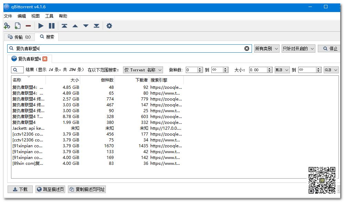Adjust maximum seeds spinner
The width and height of the screenshot is (344, 202).
coord(220,70)
